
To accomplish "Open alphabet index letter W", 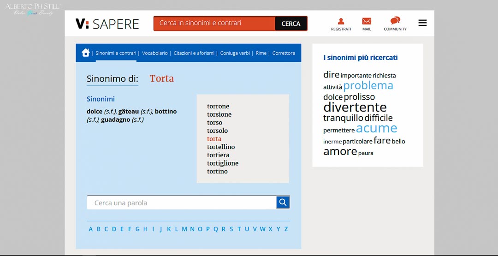I will (263, 229).
